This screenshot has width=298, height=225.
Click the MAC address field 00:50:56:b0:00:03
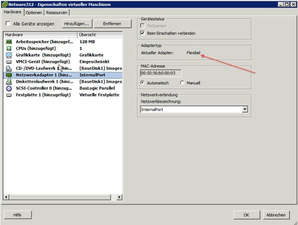tap(161, 73)
